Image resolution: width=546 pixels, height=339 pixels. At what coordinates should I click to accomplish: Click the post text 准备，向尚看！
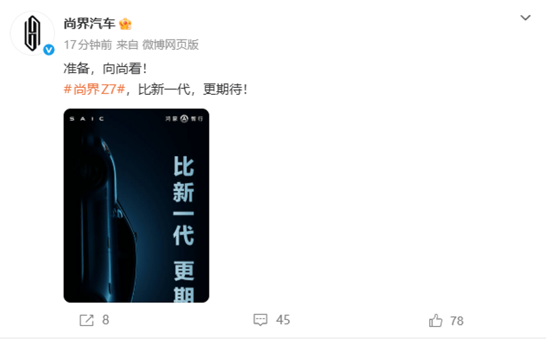106,68
